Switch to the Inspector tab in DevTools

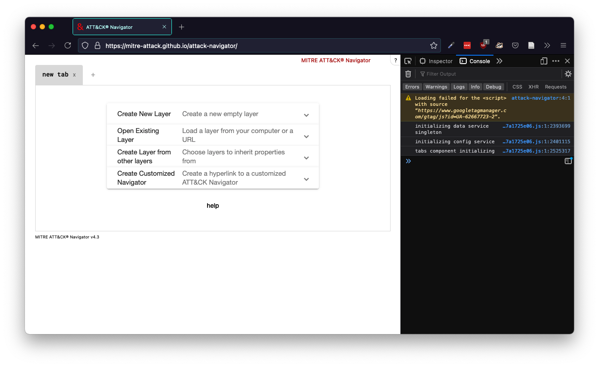(436, 61)
